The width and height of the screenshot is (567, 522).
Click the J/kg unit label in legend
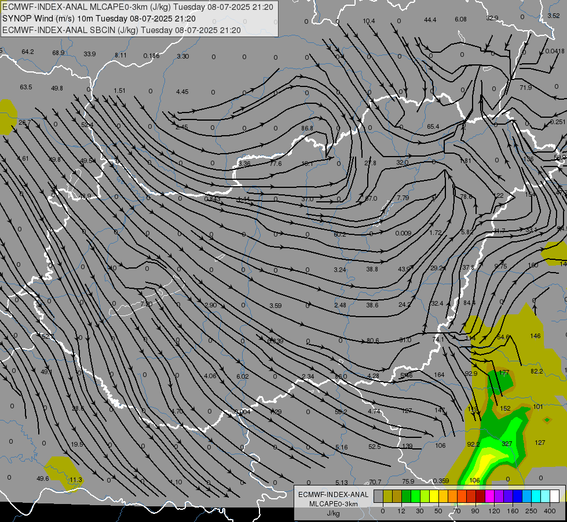tap(333, 513)
